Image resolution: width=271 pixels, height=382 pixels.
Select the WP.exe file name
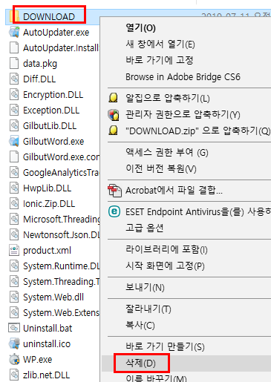tap(38, 360)
